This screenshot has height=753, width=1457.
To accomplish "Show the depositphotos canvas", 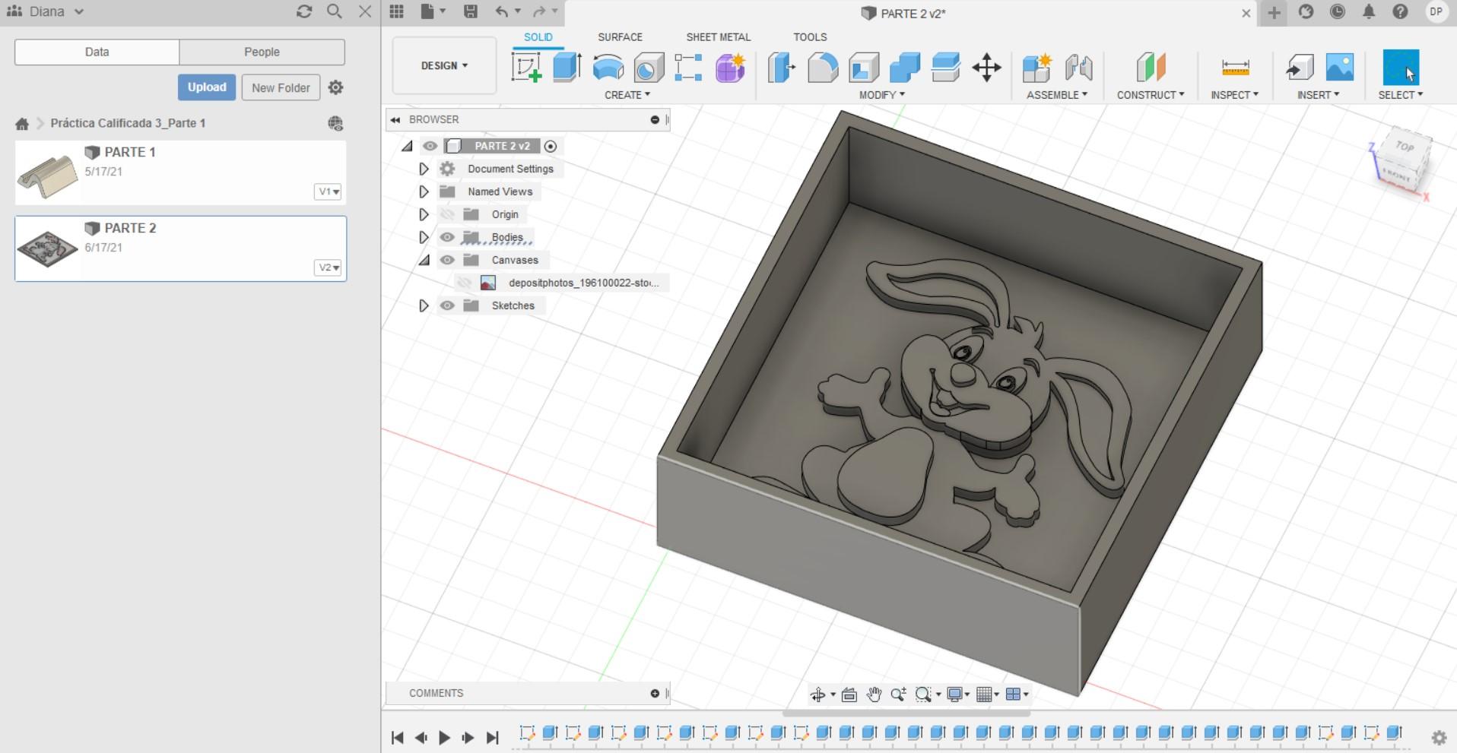I will click(464, 283).
